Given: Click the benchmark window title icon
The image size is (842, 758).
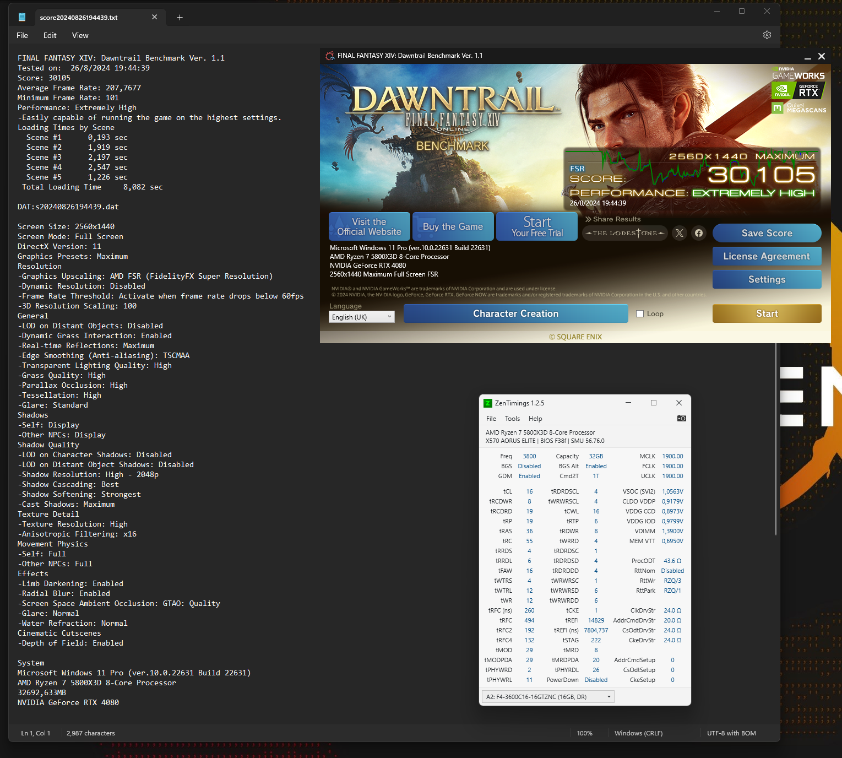Looking at the screenshot, I should (330, 56).
